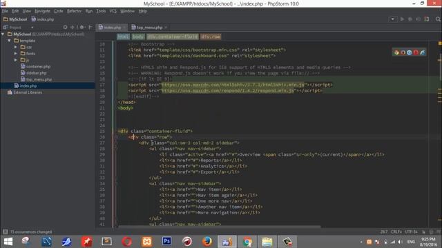The height and width of the screenshot is (248, 442).
Task: Open Firefox from the taskbar
Action: click(x=207, y=242)
